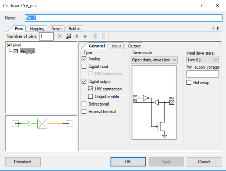Toggle the Analog checkbox

(84, 59)
